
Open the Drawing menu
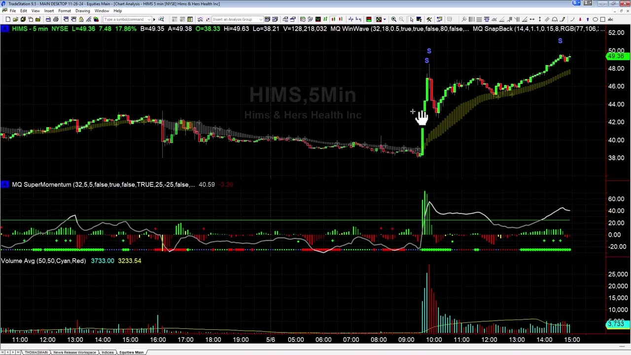click(x=83, y=11)
